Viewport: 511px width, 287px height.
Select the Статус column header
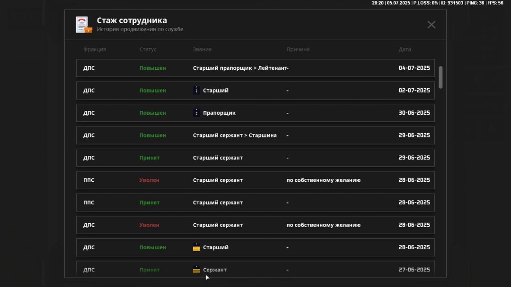(x=148, y=50)
